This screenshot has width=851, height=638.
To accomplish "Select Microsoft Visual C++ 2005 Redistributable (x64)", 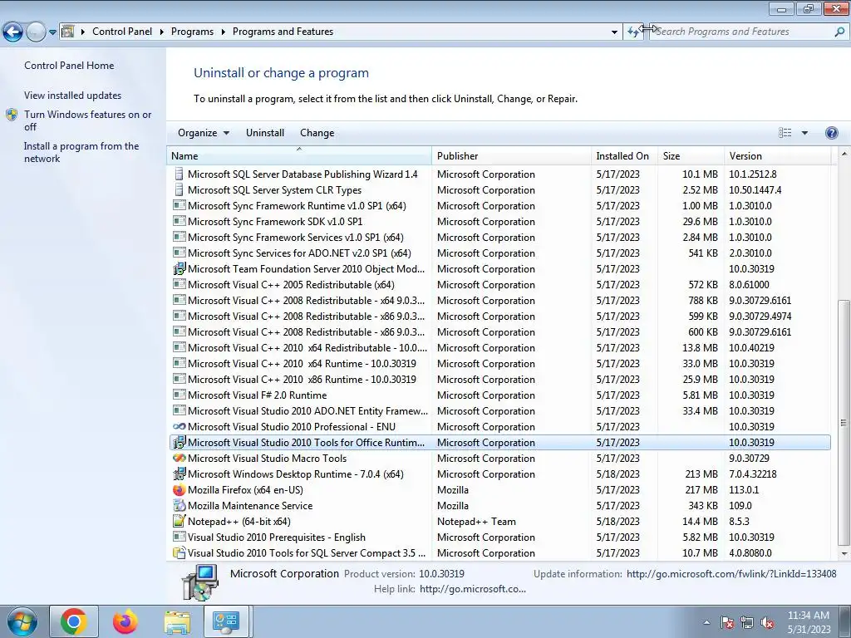I will click(499, 284).
